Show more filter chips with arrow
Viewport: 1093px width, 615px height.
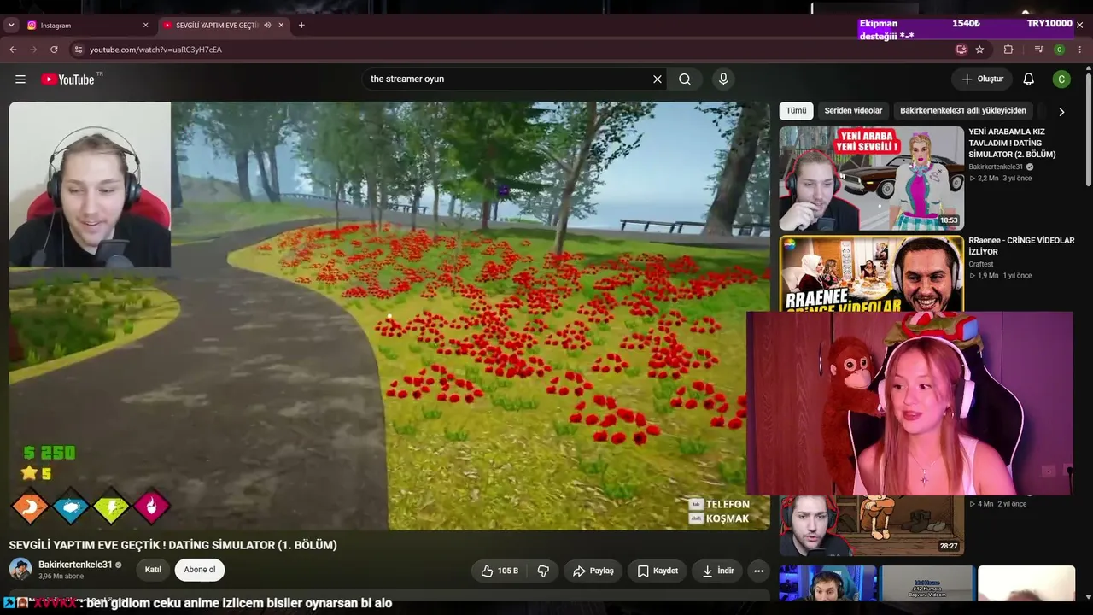click(x=1061, y=112)
